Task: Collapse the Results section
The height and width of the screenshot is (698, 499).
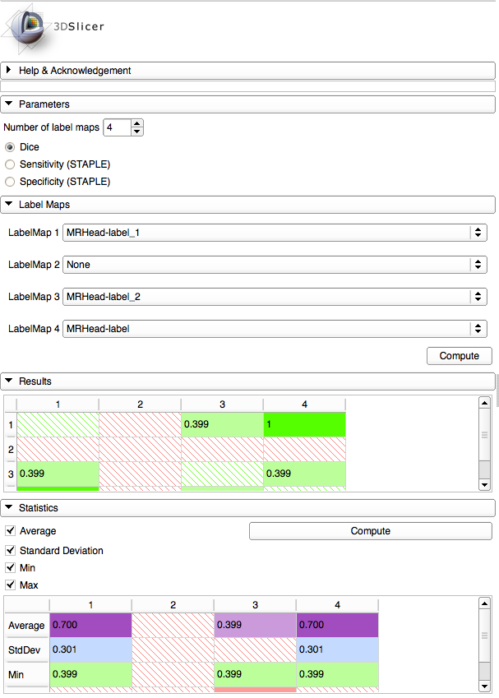Action: [248, 381]
